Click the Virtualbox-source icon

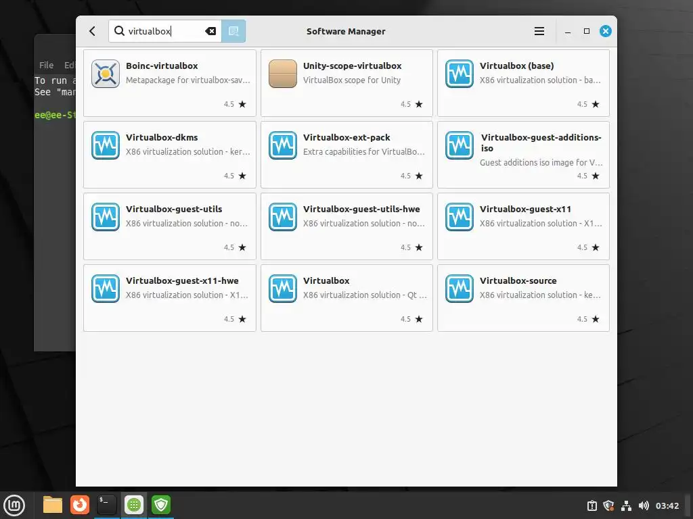click(x=460, y=289)
